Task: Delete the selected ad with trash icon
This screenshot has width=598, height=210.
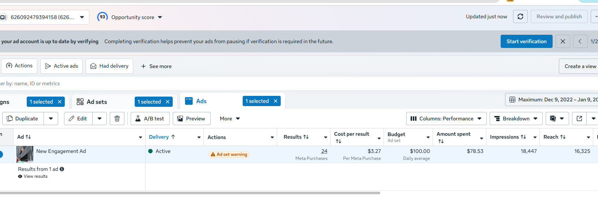Action: point(117,119)
